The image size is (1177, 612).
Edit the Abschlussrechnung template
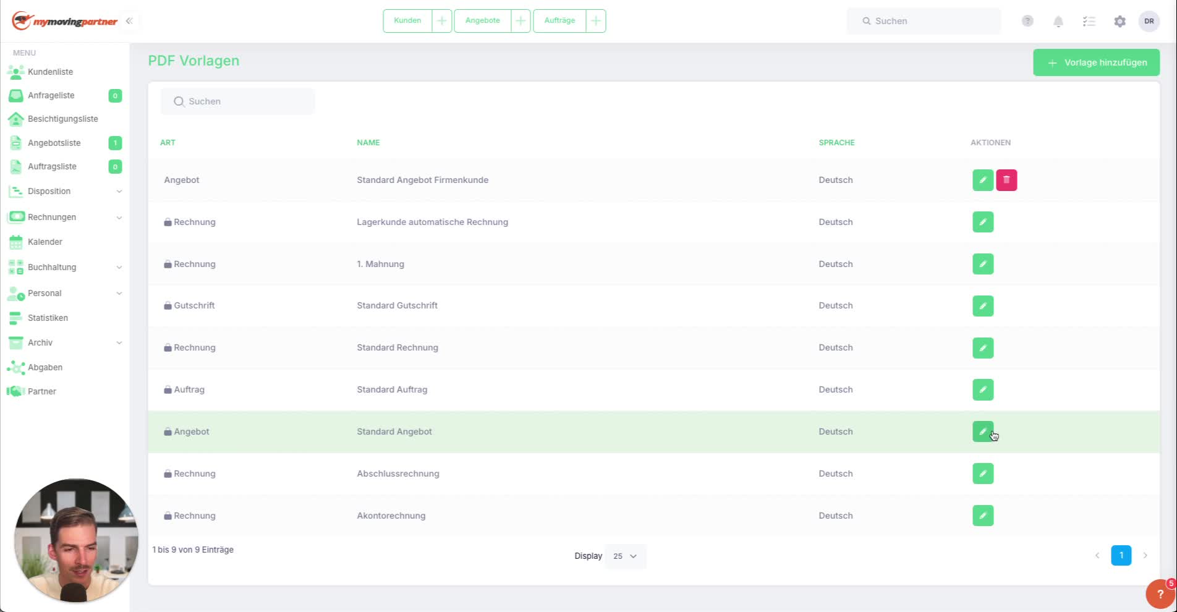pos(983,474)
